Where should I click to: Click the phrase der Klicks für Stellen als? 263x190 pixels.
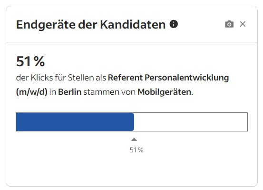(61, 78)
